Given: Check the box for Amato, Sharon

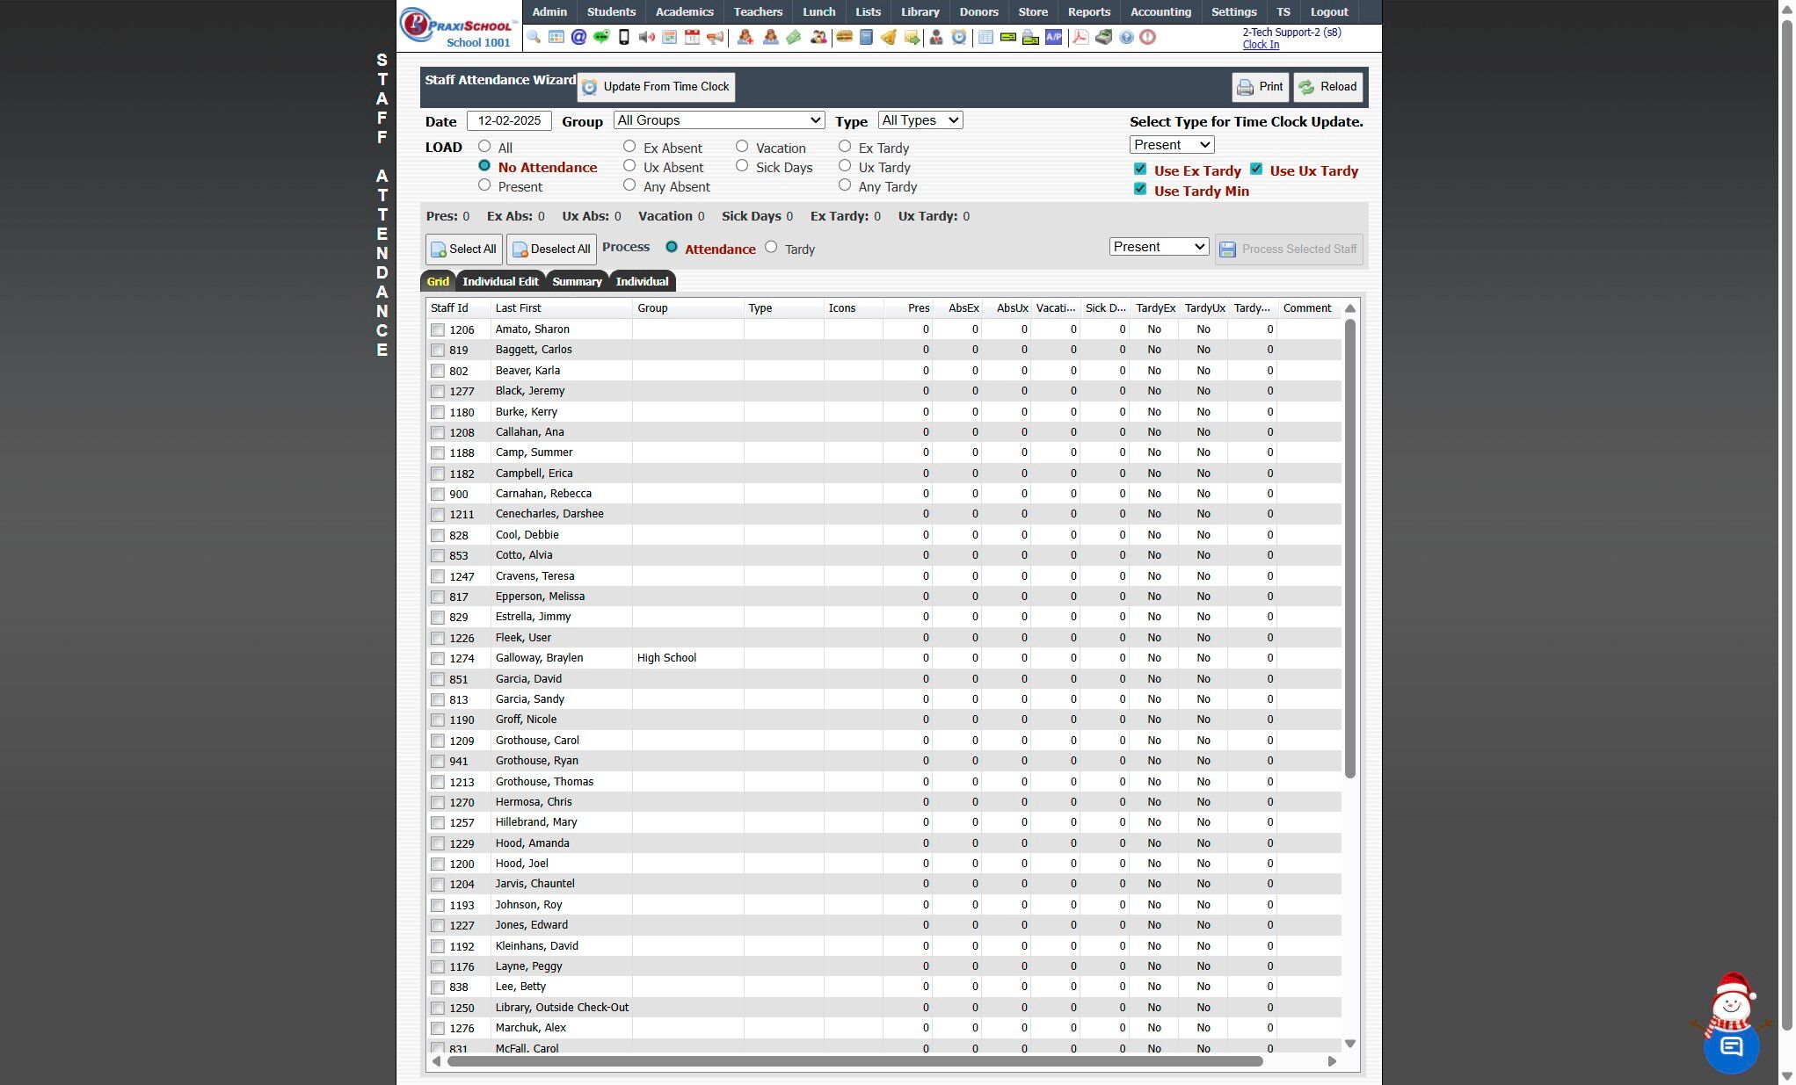Looking at the screenshot, I should coord(438,330).
